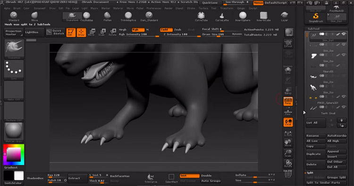Pick the CurveTube brush
This screenshot has height=186, width=354.
tap(201, 17)
